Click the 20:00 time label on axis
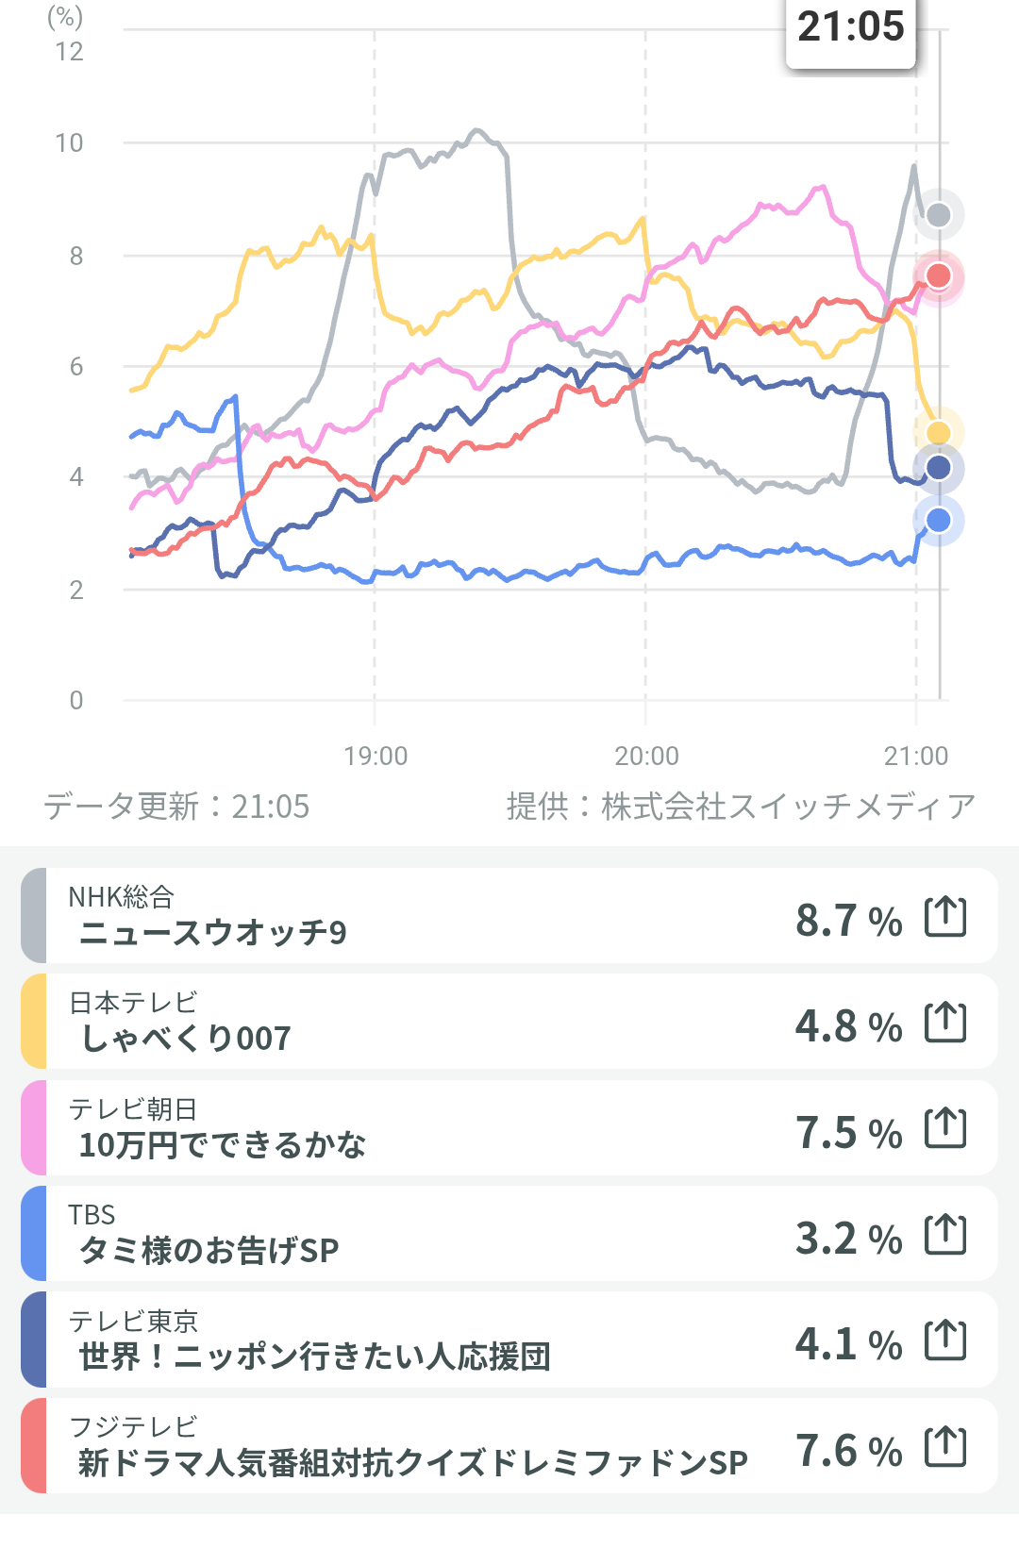The image size is (1019, 1548). (x=646, y=756)
